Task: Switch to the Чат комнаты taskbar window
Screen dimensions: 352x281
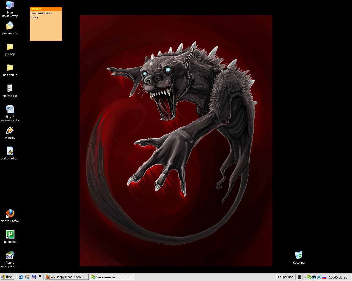Action: (112, 277)
